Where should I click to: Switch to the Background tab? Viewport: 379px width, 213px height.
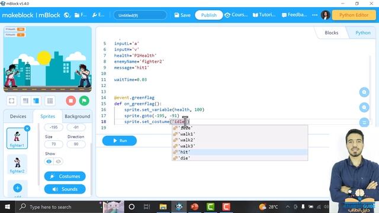coord(78,117)
